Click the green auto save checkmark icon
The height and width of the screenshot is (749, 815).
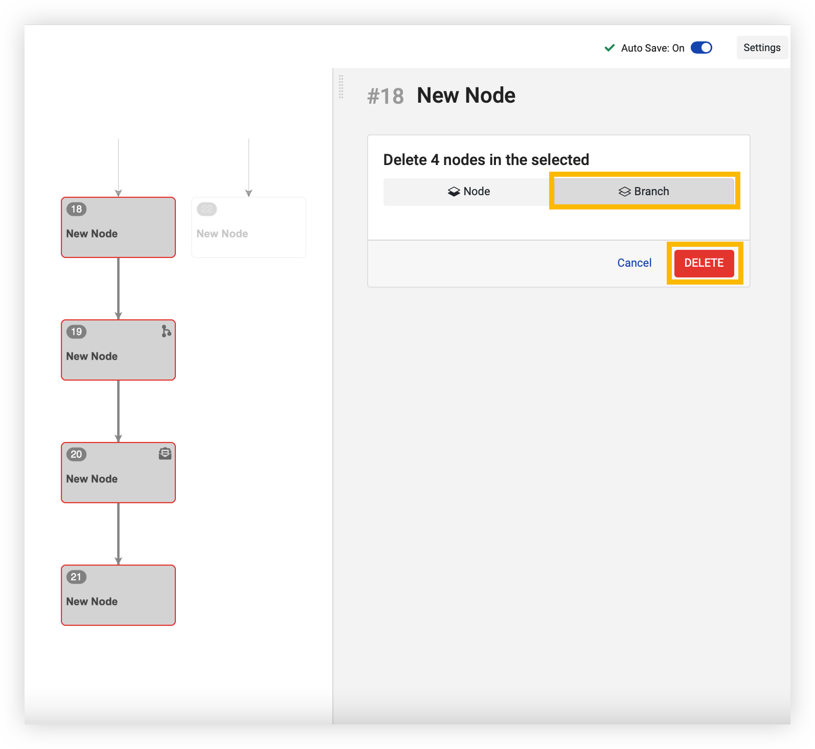point(609,48)
